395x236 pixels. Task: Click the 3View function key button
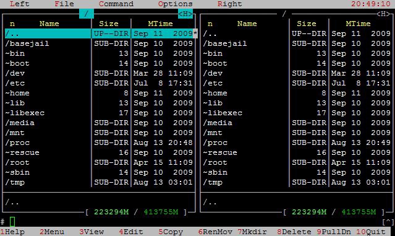91,232
